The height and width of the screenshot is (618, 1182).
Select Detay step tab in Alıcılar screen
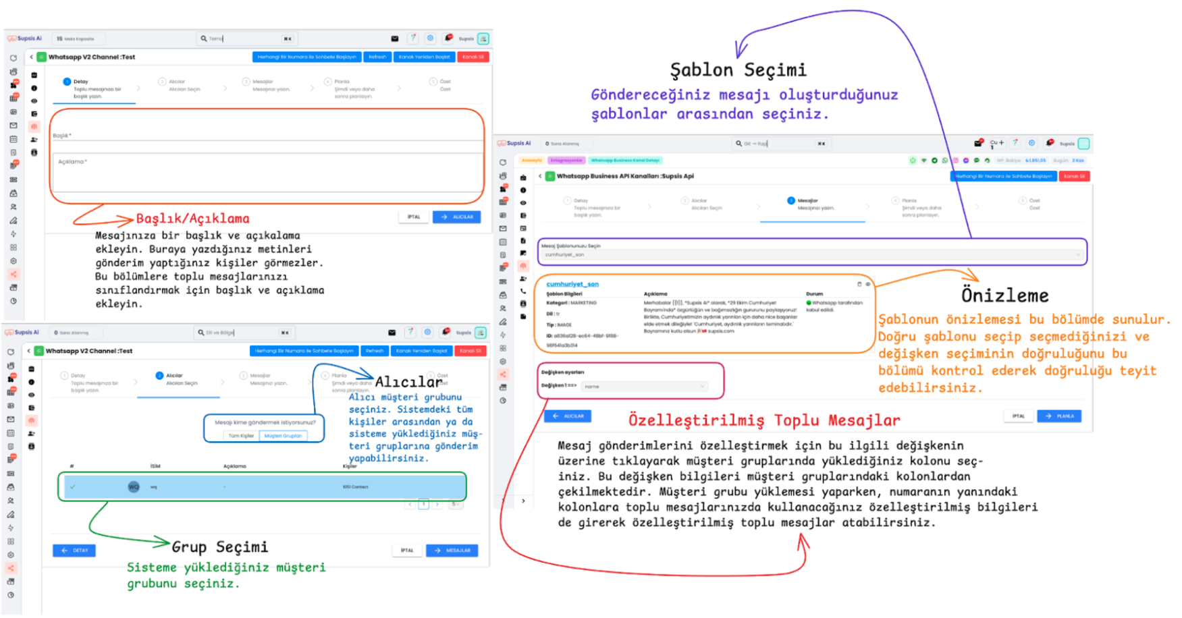(90, 383)
